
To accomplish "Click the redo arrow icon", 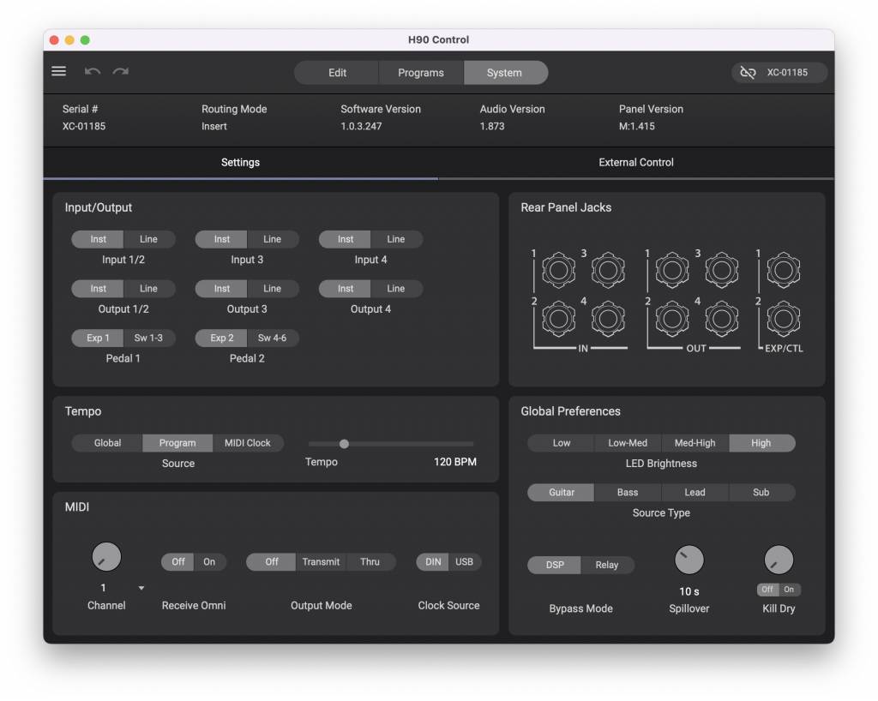I will tap(120, 72).
